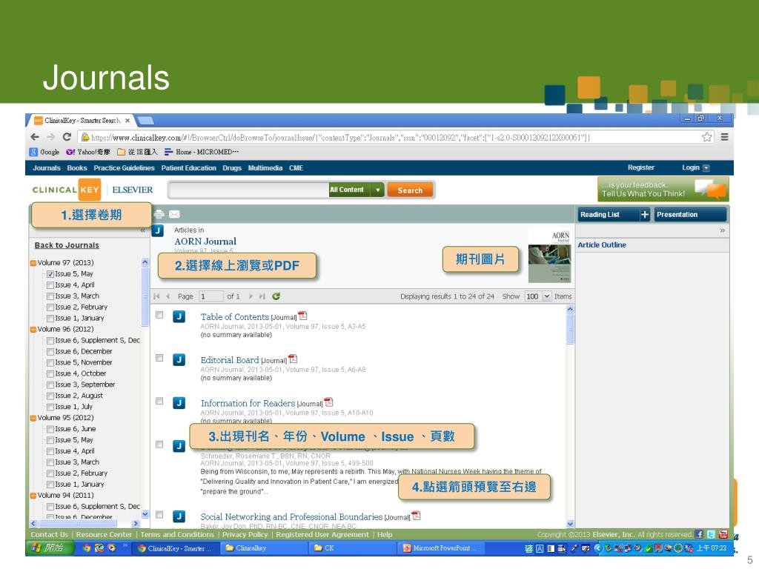Collapse the right panel with double chevron
This screenshot has width=759, height=569.
click(722, 230)
